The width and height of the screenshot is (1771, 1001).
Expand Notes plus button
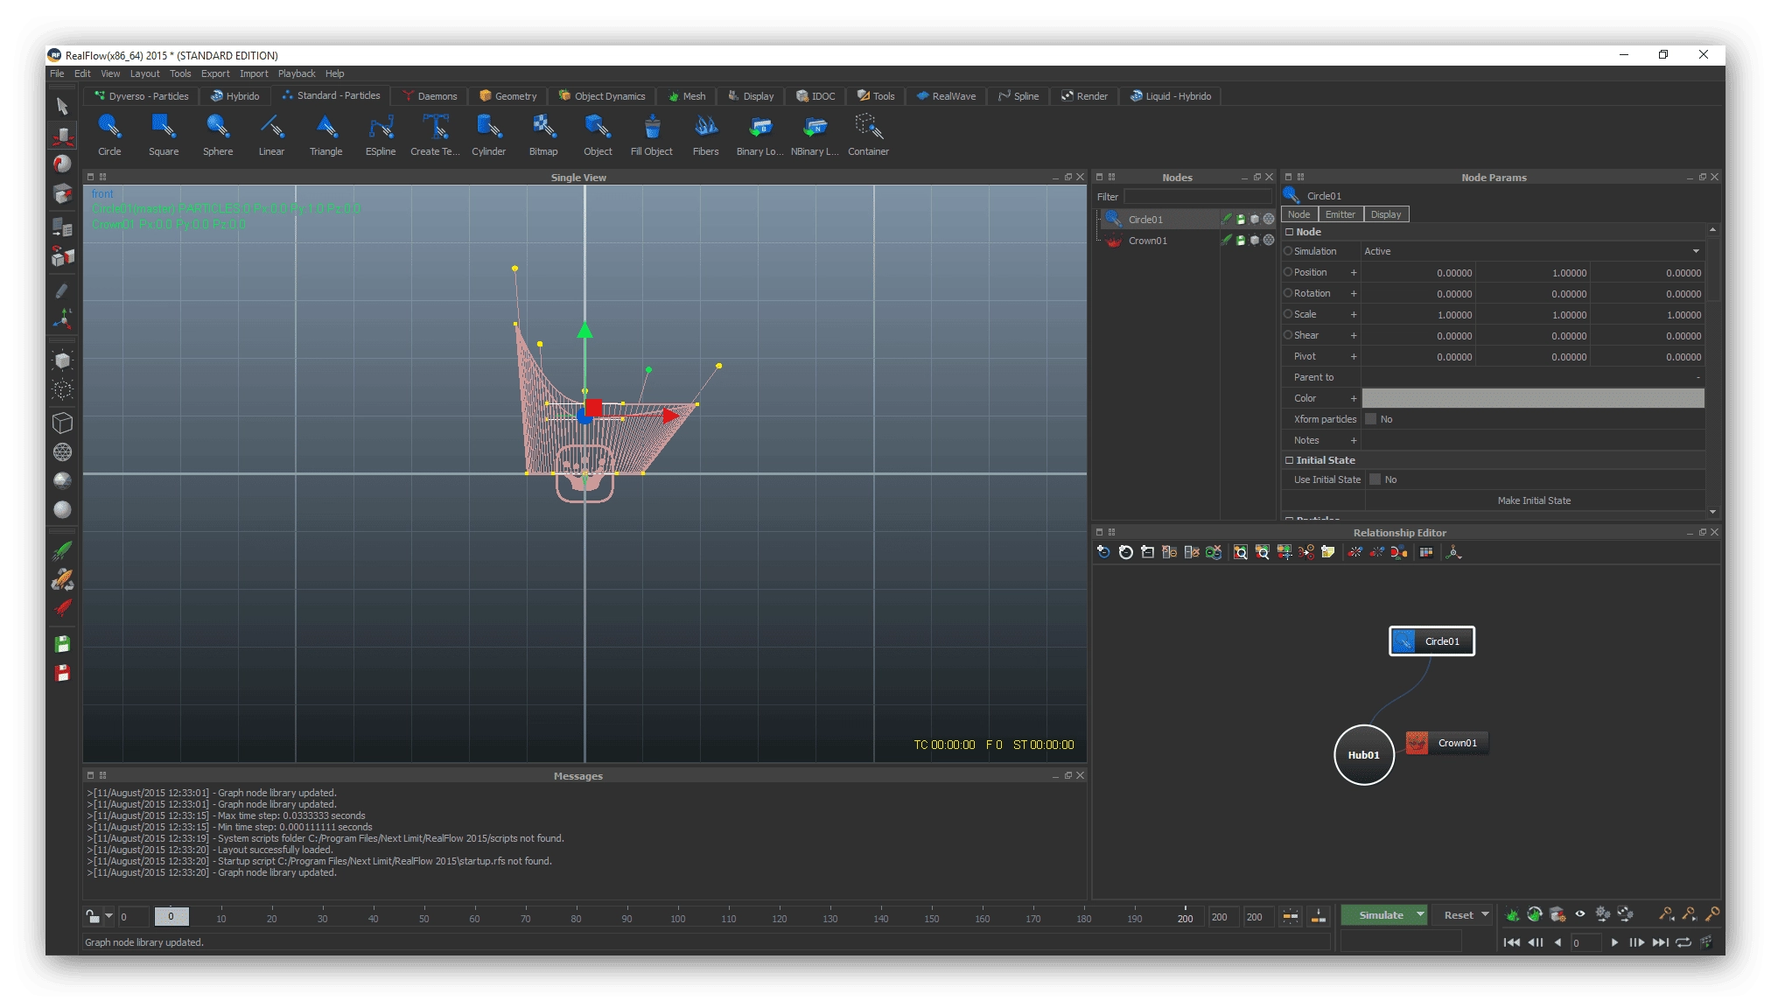(1354, 440)
